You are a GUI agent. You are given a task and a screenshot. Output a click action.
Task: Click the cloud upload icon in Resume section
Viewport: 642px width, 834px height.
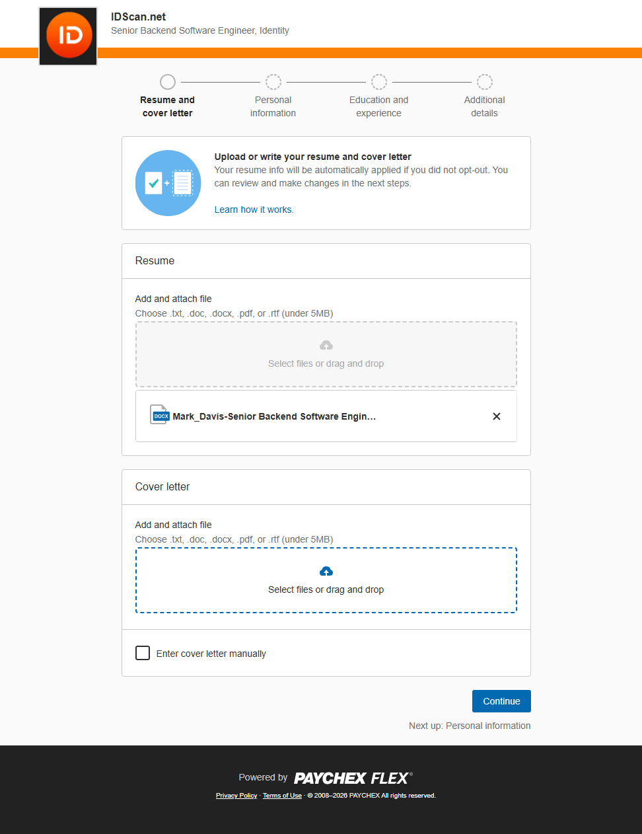326,346
